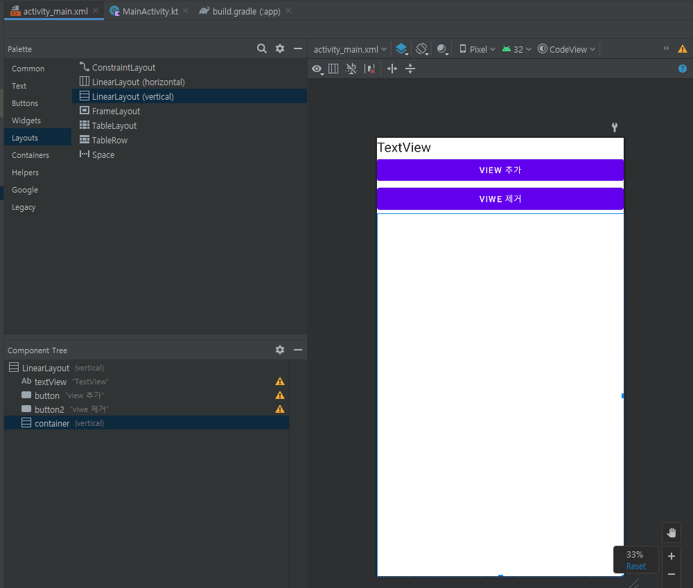Minimize the Palette panel

298,48
